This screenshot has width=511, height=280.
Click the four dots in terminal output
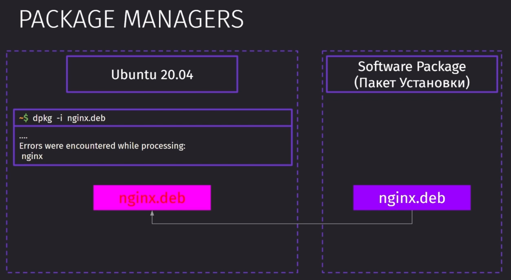23,138
